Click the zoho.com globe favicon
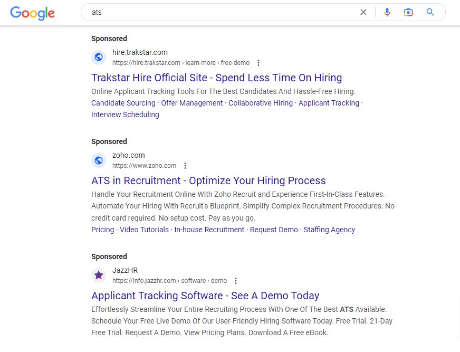Viewport: 460px width, 352px height. pos(99,160)
